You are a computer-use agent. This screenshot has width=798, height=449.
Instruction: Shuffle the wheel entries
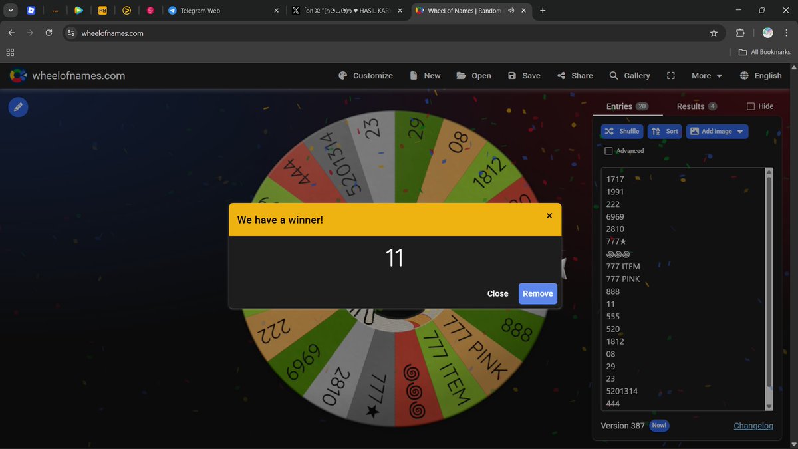click(x=622, y=131)
